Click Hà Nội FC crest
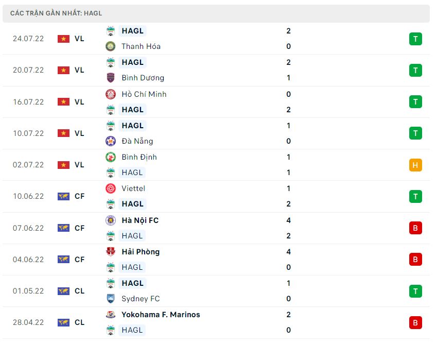The height and width of the screenshot is (344, 436). 110,220
